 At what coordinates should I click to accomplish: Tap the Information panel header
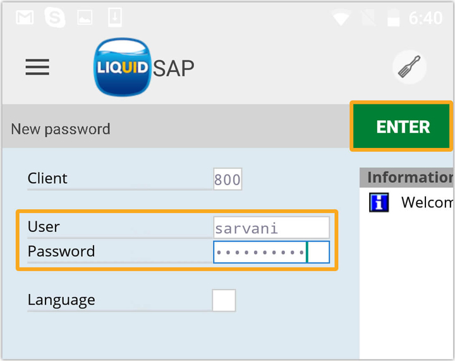409,178
